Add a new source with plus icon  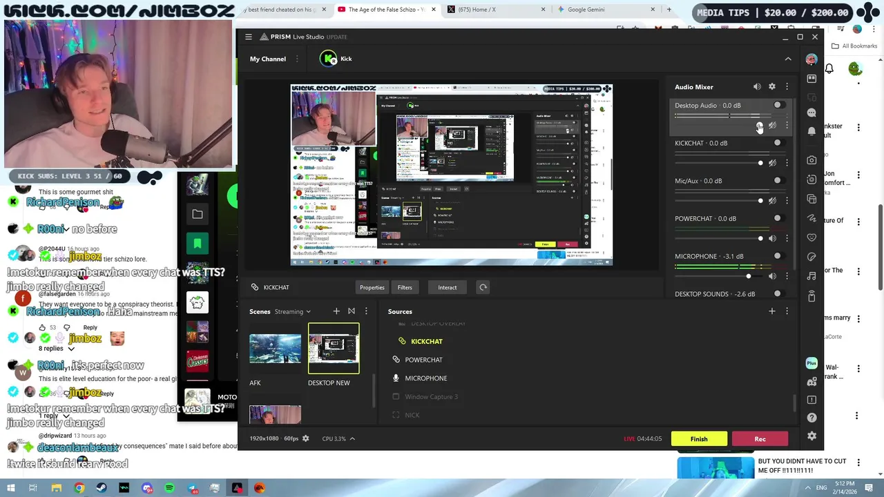pyautogui.click(x=772, y=311)
